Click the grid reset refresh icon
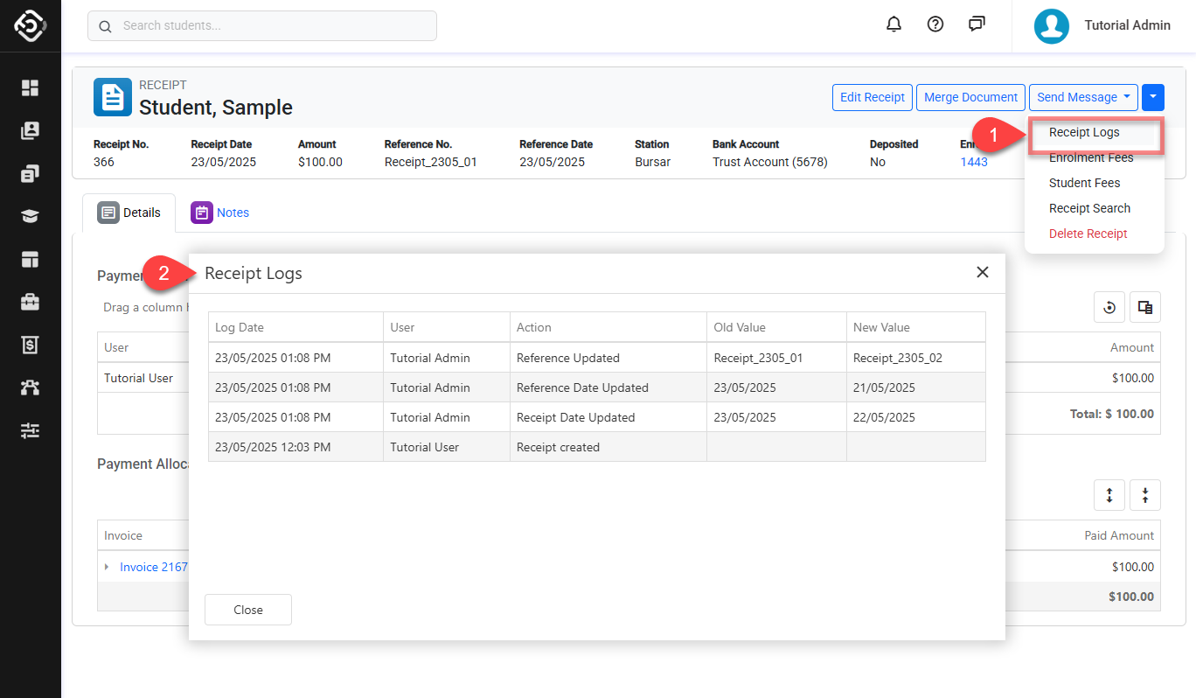1196x698 pixels. pos(1109,307)
